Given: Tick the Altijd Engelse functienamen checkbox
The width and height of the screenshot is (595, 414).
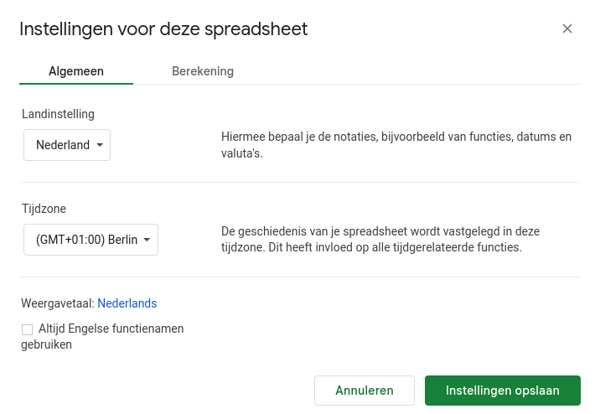Looking at the screenshot, I should (28, 329).
